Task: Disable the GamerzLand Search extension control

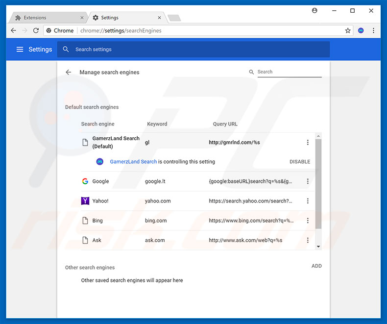Action: 300,161
